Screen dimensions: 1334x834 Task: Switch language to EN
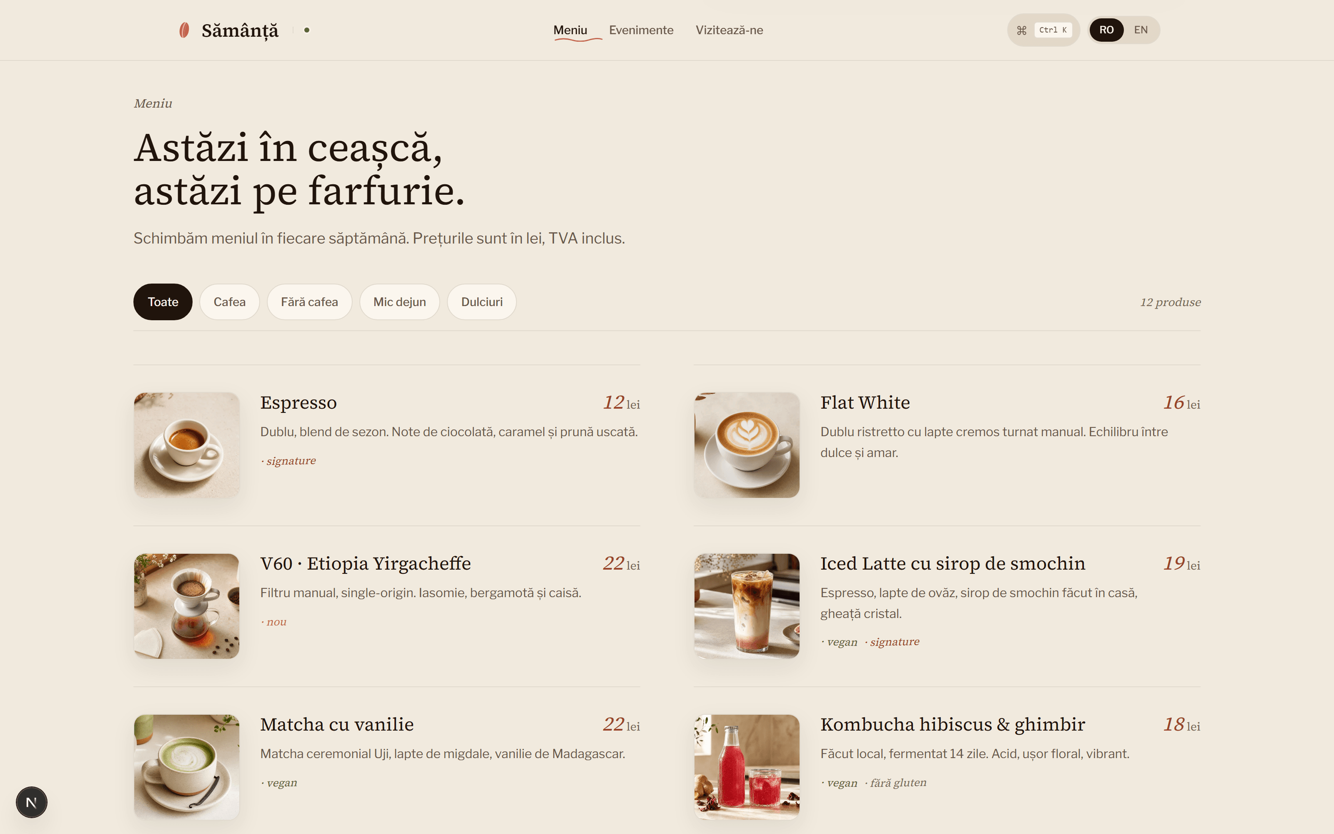1141,30
